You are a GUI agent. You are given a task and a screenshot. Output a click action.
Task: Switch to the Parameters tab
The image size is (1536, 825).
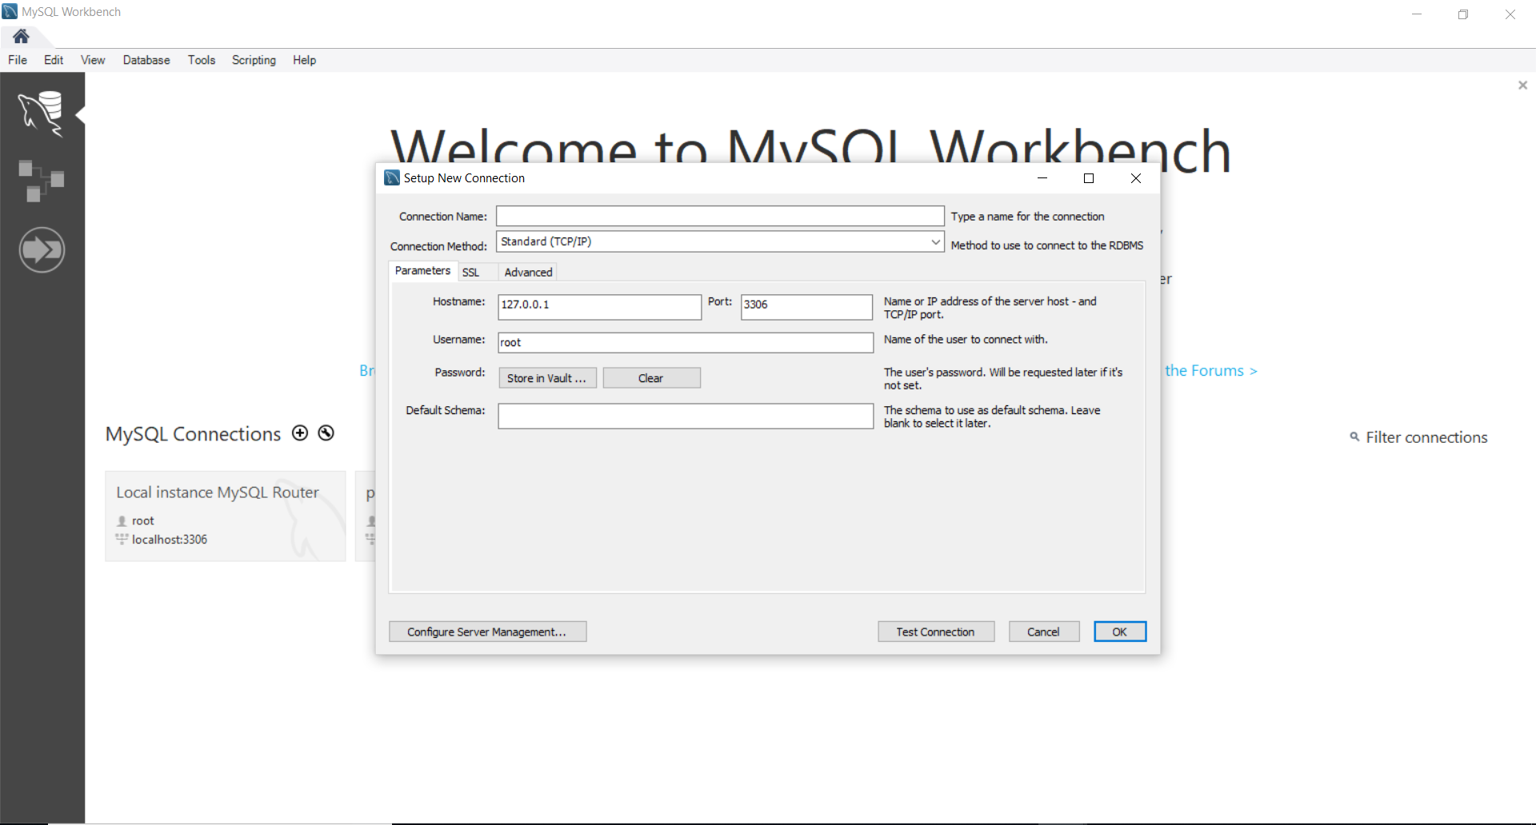(422, 271)
